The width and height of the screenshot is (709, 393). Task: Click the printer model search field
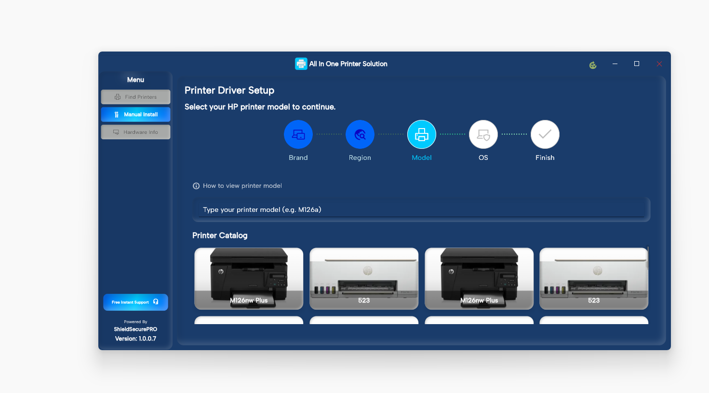click(421, 209)
